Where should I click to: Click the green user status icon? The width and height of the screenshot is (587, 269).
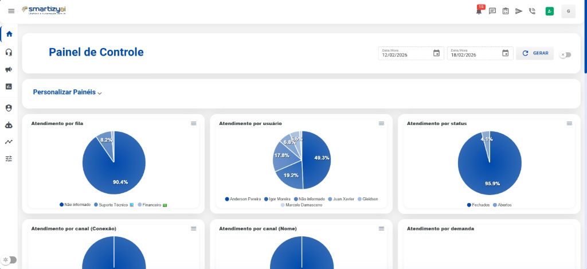[549, 11]
